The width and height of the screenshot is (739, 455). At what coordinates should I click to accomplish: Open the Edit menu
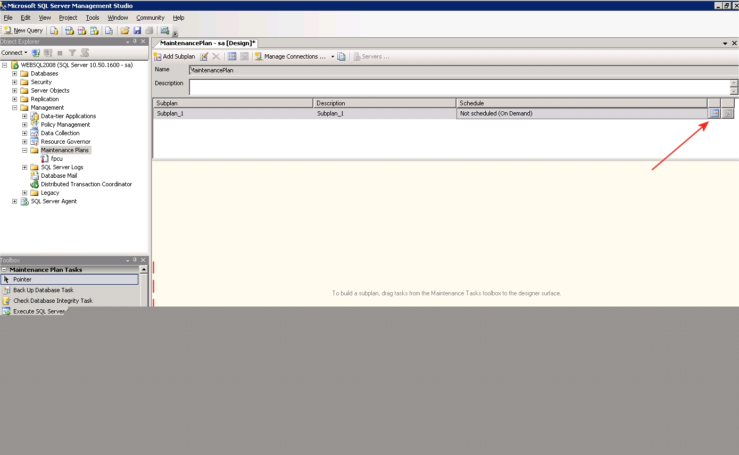(26, 18)
